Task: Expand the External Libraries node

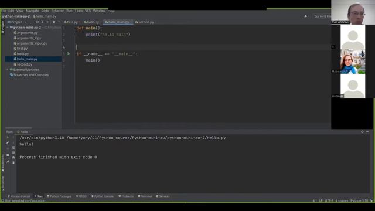Action: click(x=8, y=70)
